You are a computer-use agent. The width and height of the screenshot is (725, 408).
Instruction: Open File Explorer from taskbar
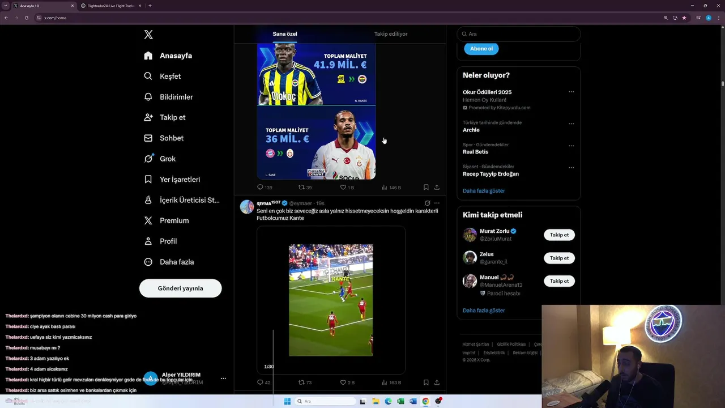coord(376,401)
